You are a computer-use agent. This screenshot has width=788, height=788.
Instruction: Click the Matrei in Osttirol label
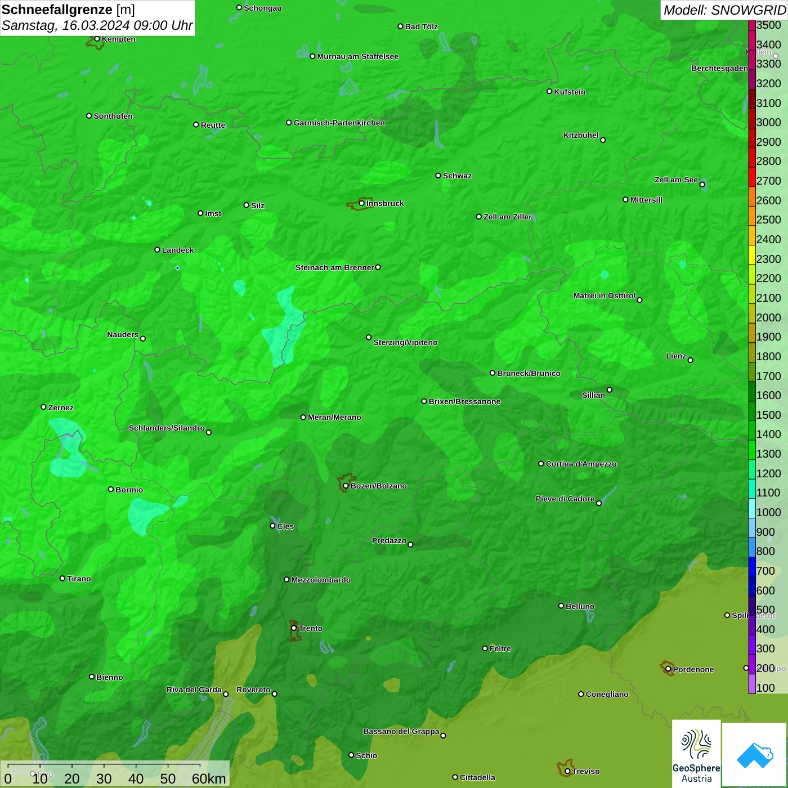(605, 295)
